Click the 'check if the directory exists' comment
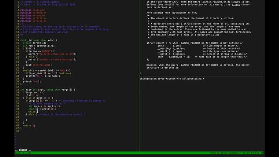 (x=61, y=114)
